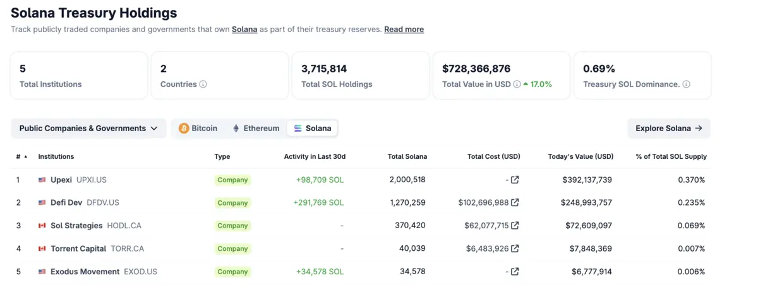Open the Defi Dev institution entry
The image size is (758, 295).
(66, 202)
